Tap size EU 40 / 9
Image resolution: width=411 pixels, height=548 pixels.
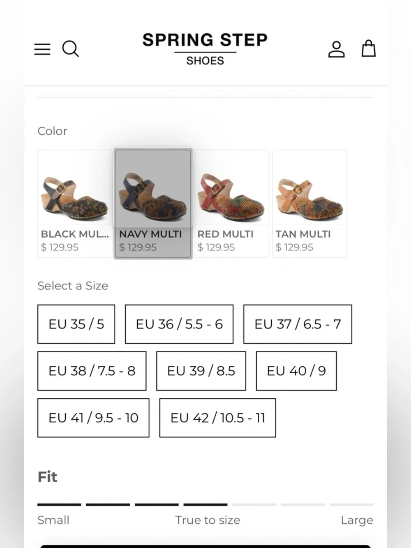point(296,371)
